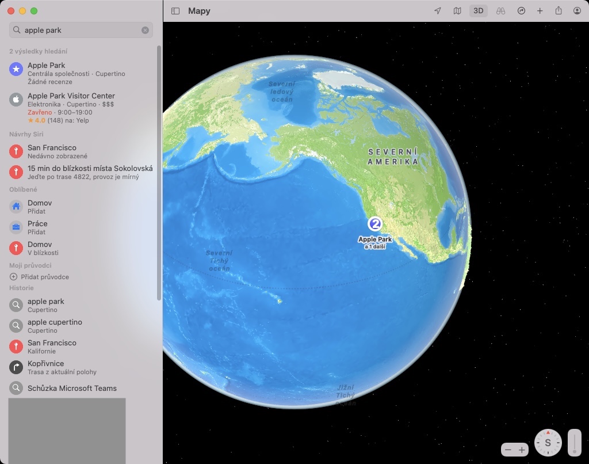
Task: Click the Mapy window title
Action: click(x=199, y=11)
